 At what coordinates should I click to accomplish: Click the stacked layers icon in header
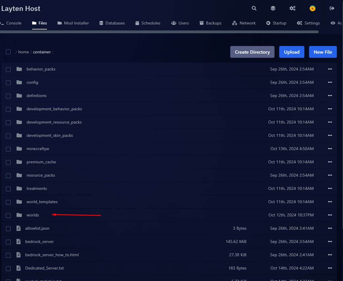point(273,8)
